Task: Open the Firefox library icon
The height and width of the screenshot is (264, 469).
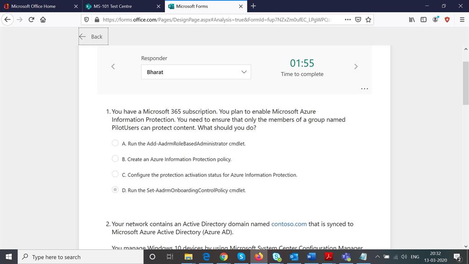Action: point(412,19)
